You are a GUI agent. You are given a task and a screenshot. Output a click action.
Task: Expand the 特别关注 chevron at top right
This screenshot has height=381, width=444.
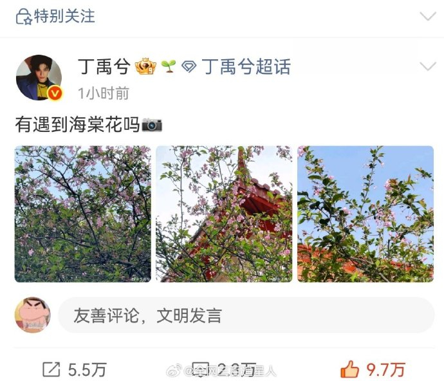428,17
